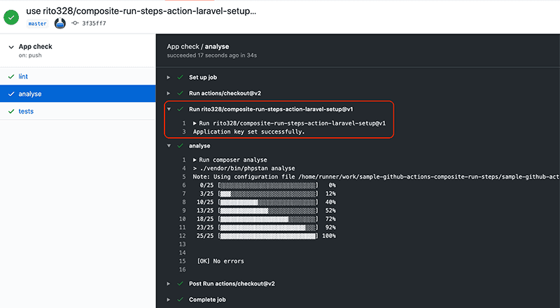The width and height of the screenshot is (560, 308).
Task: Open the tests job in sidebar
Action: pyautogui.click(x=26, y=111)
